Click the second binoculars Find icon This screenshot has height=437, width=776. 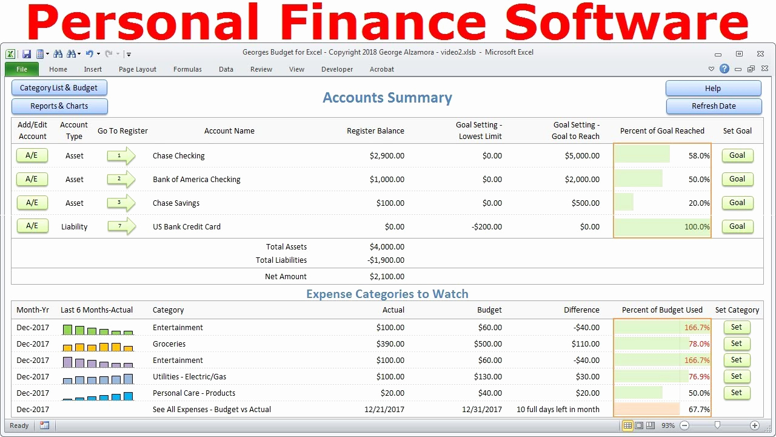tap(72, 53)
